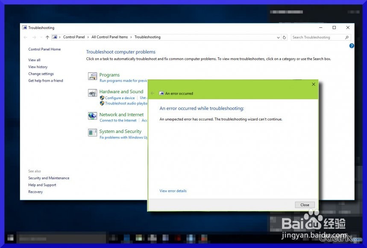Click the back arrow in error dialog
367x248 pixels.
coord(153,93)
